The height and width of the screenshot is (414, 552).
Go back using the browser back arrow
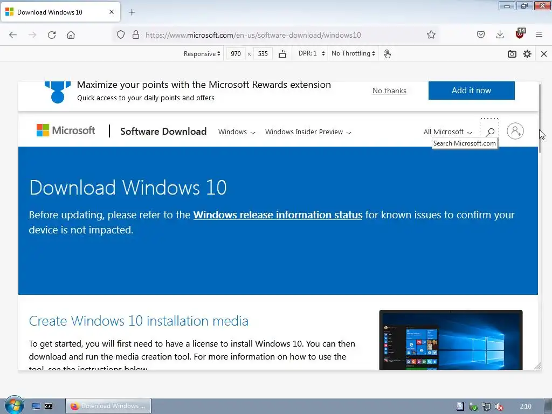click(13, 35)
